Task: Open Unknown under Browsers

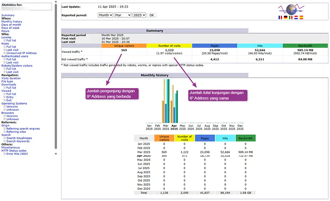Action: (13, 119)
